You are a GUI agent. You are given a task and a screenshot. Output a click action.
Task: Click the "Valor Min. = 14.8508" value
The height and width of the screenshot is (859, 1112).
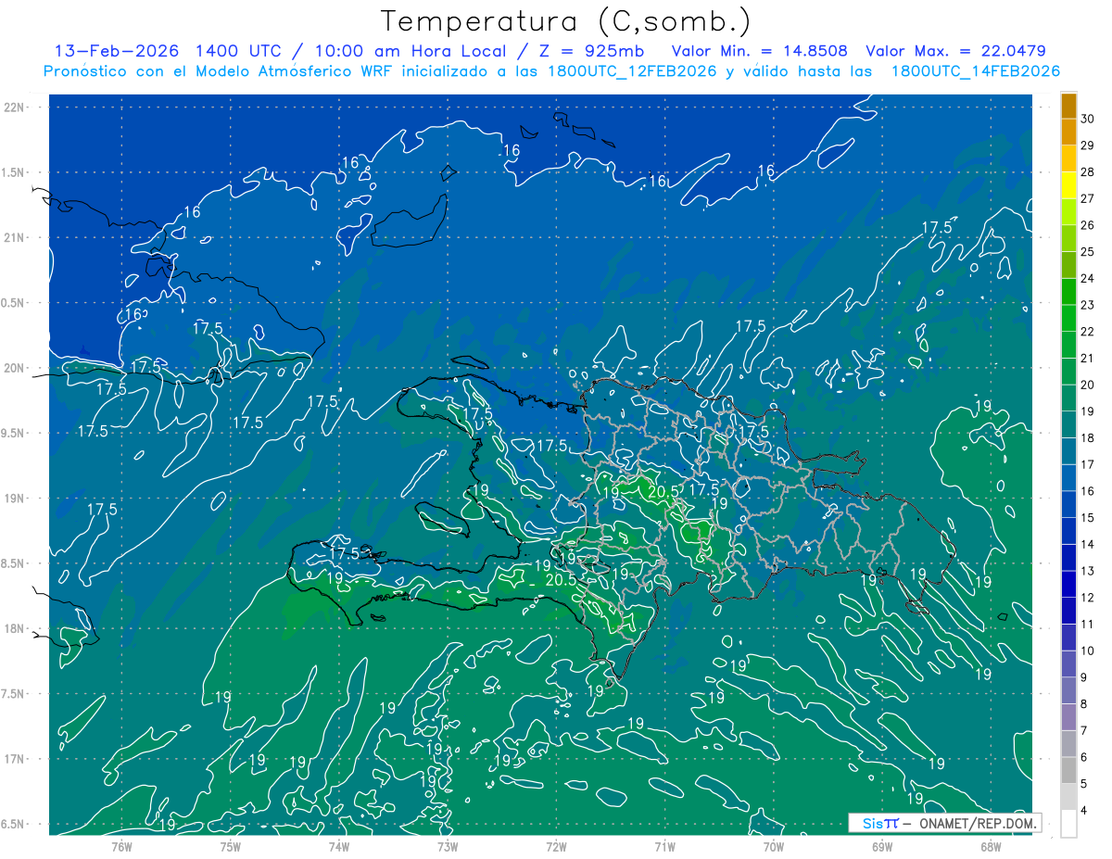tap(760, 51)
